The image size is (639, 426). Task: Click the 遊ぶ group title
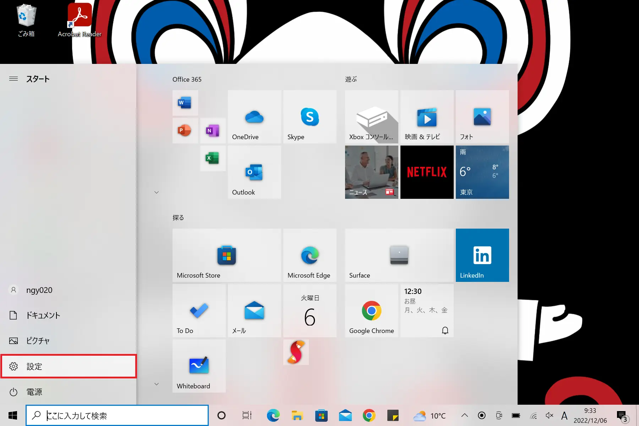[351, 80]
